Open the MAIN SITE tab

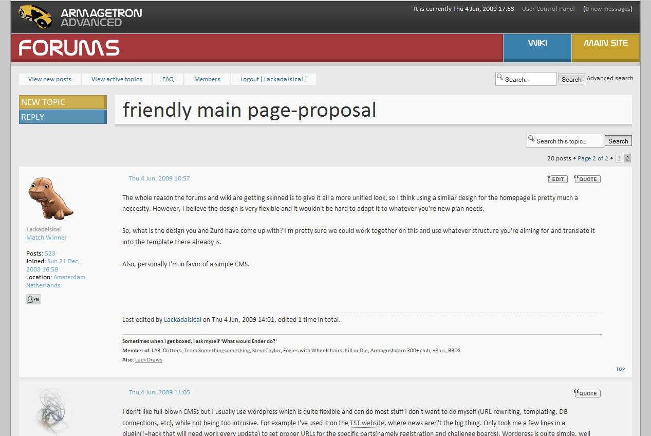[605, 43]
